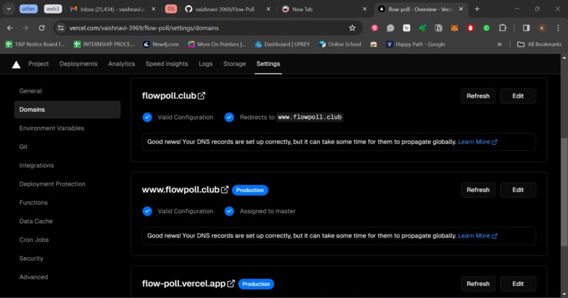Click the Assigned to master checkmark icon
This screenshot has height=298, width=568.
(x=229, y=211)
